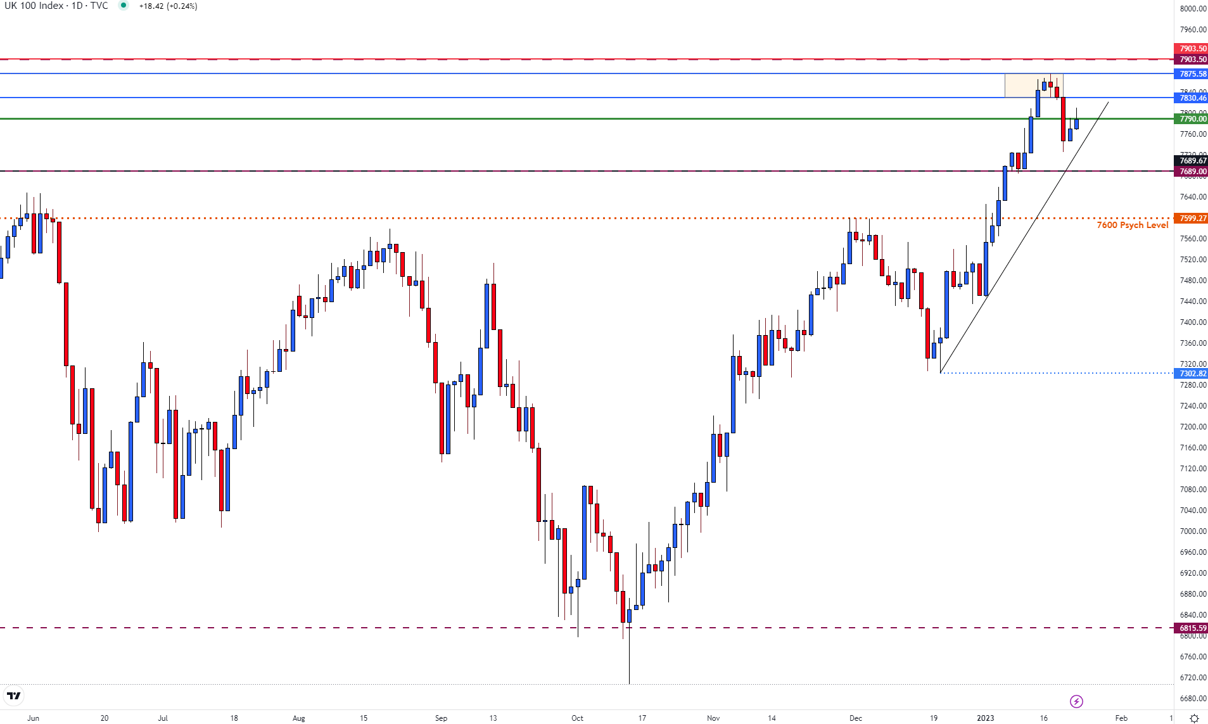Click the Feb label on time axis
The width and height of the screenshot is (1208, 724).
[1121, 718]
